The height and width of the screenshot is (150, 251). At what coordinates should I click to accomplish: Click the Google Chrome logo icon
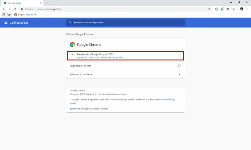coord(72,45)
